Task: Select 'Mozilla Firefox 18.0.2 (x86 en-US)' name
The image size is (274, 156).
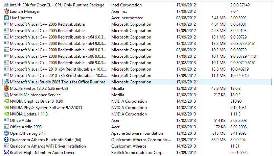Action: [39, 88]
